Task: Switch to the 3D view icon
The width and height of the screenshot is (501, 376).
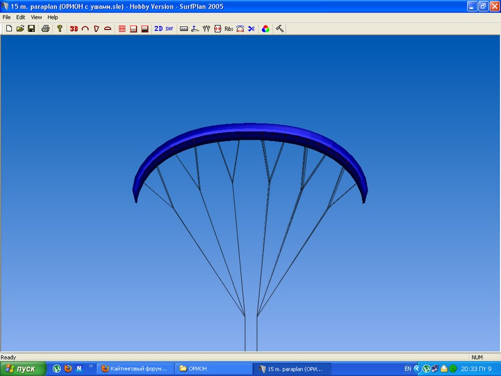Action: [74, 29]
